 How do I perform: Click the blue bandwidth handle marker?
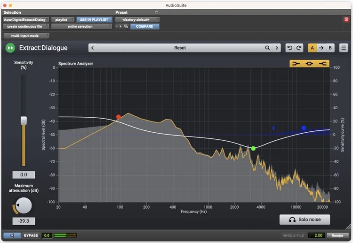(273, 128)
